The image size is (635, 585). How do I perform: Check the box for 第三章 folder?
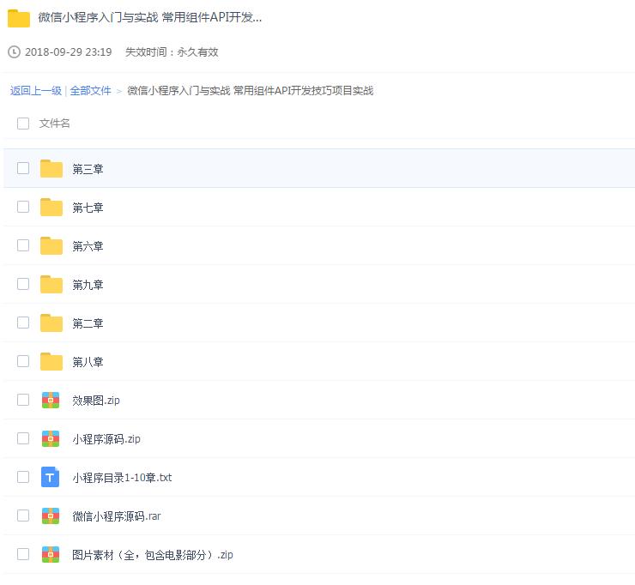(23, 168)
